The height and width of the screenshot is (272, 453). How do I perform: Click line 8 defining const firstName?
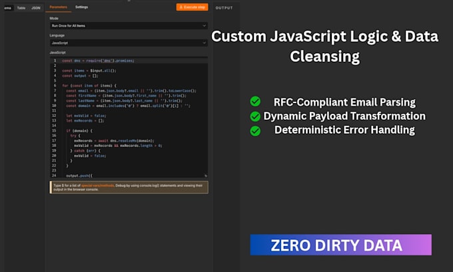coord(126,96)
